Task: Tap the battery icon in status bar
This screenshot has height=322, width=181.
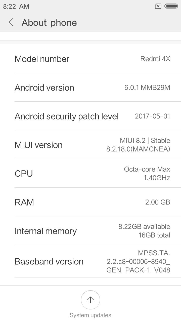Action: pyautogui.click(x=171, y=6)
